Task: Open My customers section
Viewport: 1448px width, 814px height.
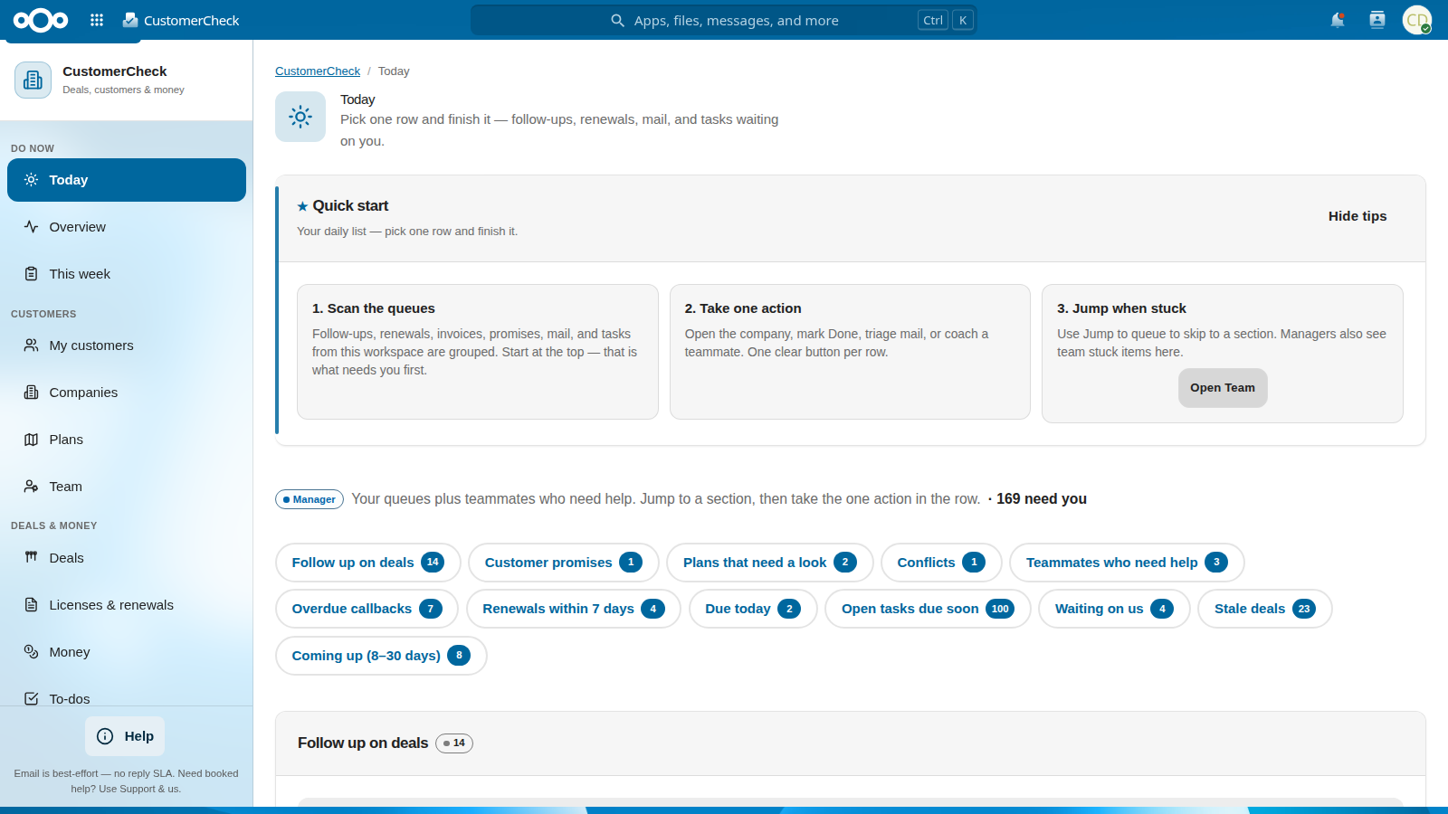Action: pyautogui.click(x=127, y=345)
